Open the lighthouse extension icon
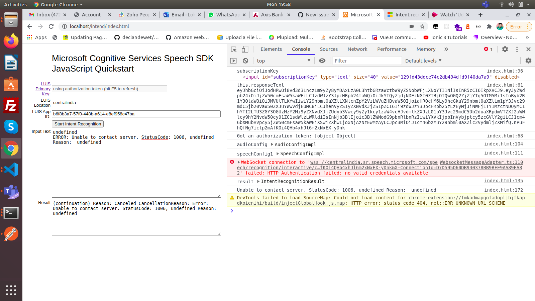The width and height of the screenshot is (535, 301). [x=468, y=26]
